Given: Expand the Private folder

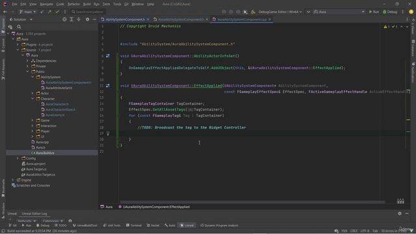Looking at the screenshot, I should point(27,66).
